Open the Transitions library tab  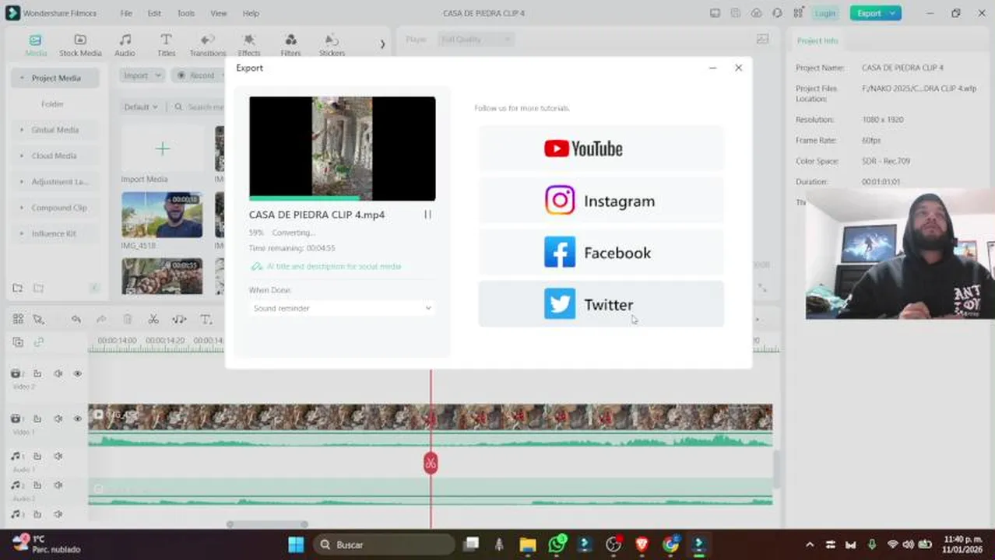pos(207,45)
